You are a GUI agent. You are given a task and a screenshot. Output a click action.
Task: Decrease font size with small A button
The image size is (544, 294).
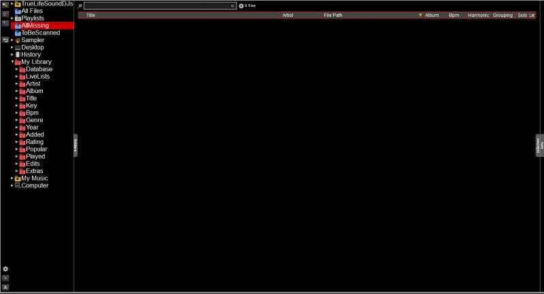[x=5, y=278]
